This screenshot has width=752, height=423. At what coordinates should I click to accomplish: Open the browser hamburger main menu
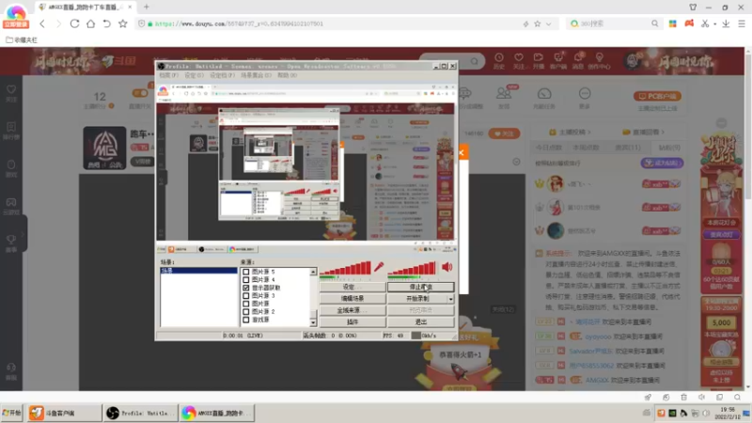(742, 23)
